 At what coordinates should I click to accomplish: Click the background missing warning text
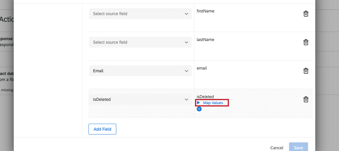point(7,90)
